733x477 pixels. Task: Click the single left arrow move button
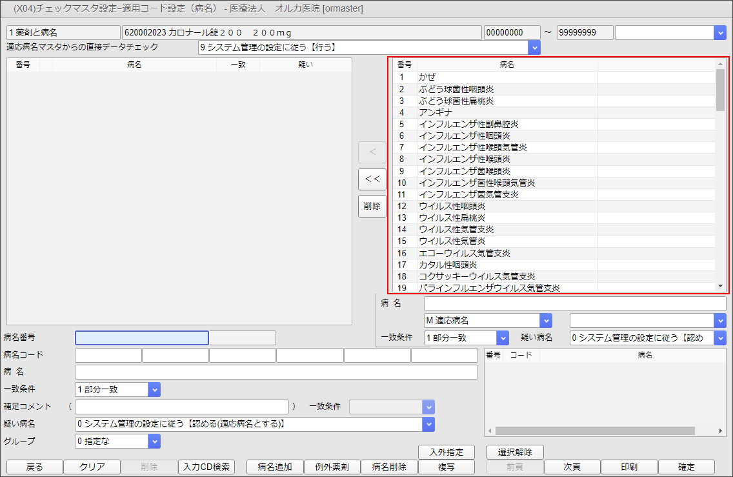(x=372, y=152)
